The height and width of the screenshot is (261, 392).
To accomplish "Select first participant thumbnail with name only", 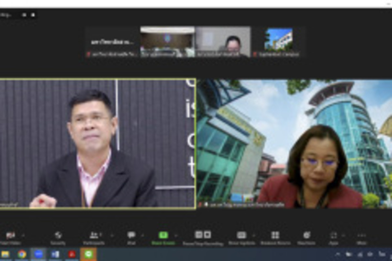I will 112,42.
